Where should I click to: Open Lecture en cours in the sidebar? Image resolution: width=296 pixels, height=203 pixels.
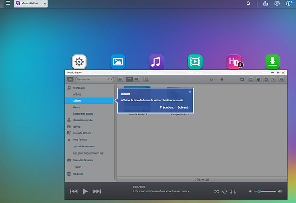[89, 114]
